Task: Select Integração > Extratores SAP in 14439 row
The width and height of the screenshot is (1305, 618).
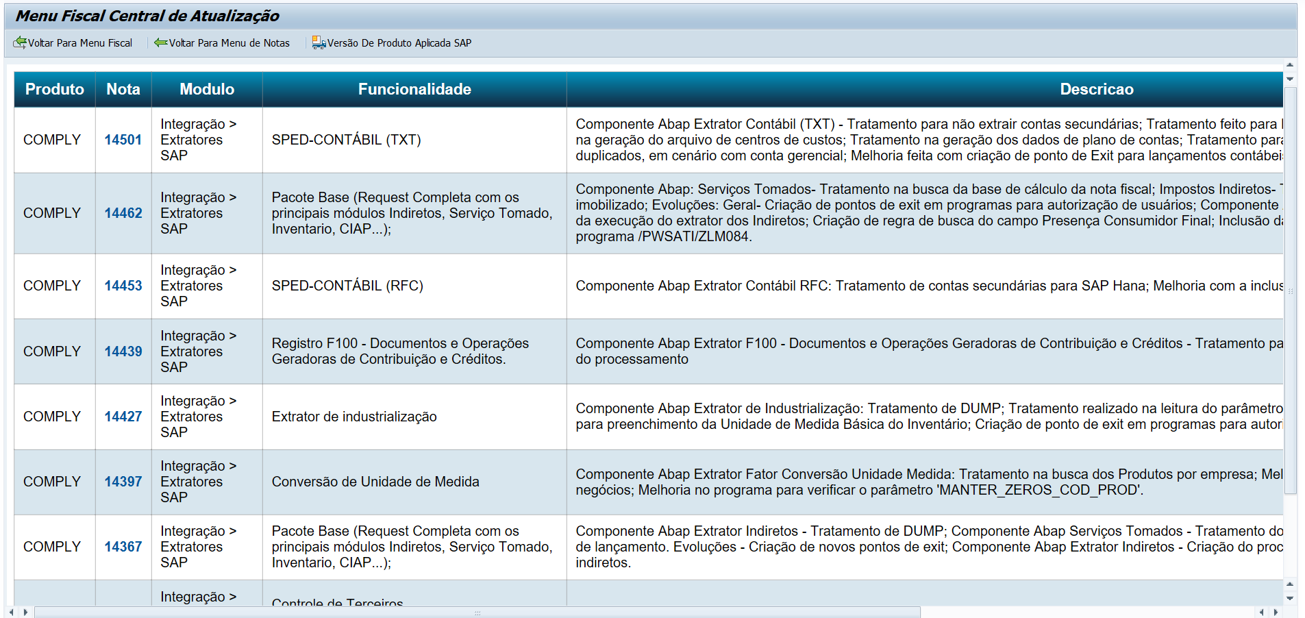Action: pos(207,351)
